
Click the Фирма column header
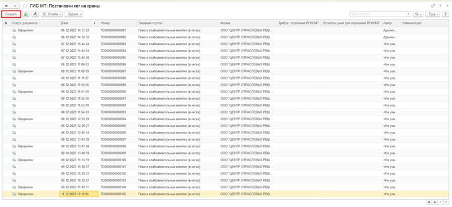248,23
